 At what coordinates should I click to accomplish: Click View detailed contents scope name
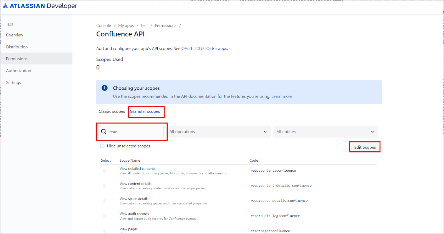click(137, 169)
